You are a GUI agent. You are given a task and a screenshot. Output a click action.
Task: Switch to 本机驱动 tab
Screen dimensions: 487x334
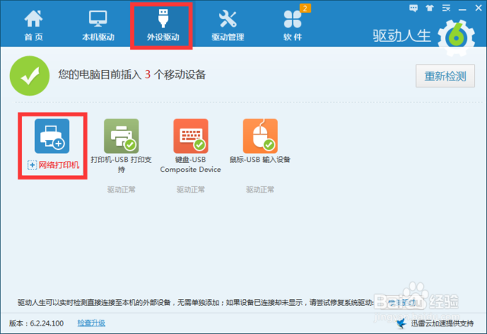[98, 25]
